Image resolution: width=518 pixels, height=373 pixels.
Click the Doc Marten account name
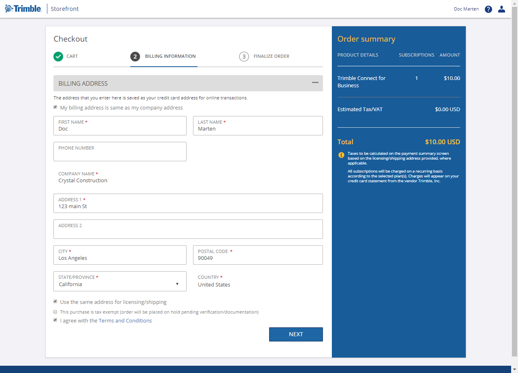click(466, 9)
